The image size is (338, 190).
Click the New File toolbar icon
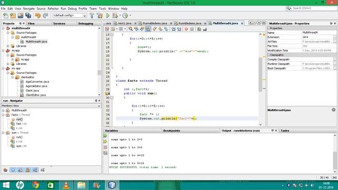tap(5, 15)
